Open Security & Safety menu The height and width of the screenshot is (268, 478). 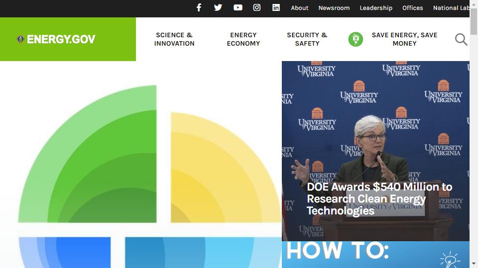pyautogui.click(x=307, y=39)
